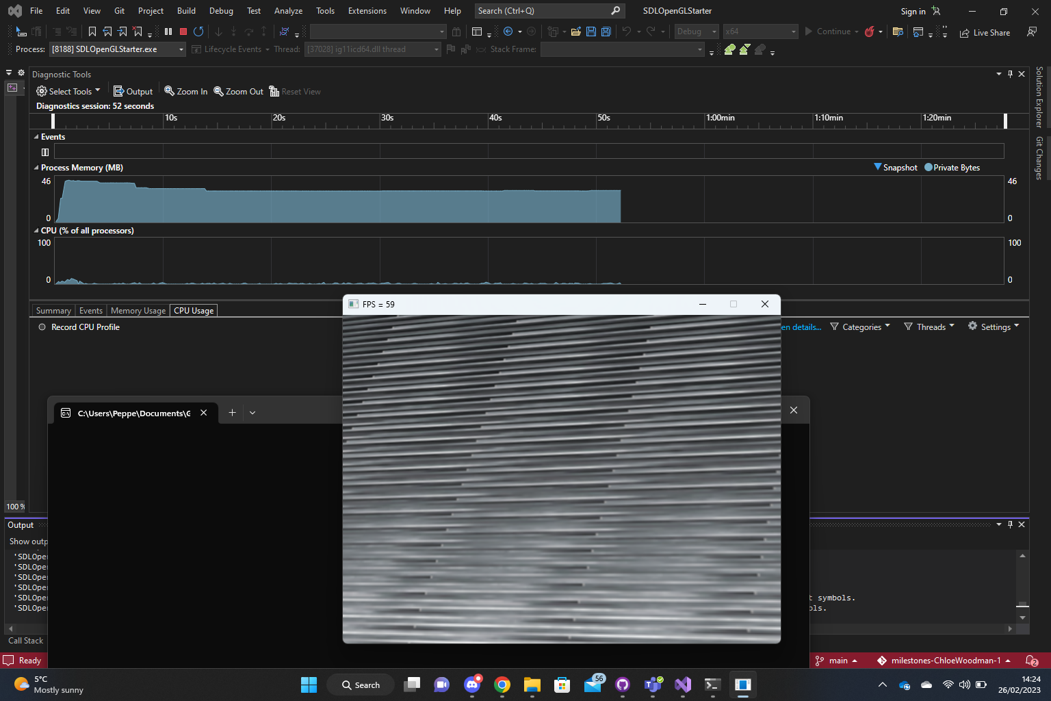
Task: Switch to the Memory Usage tab
Action: [138, 311]
